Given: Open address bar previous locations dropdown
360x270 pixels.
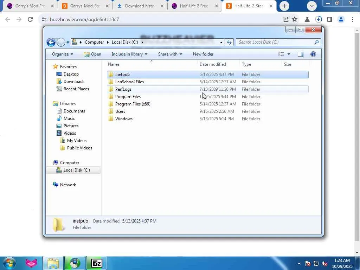Looking at the screenshot, I should click(x=221, y=42).
